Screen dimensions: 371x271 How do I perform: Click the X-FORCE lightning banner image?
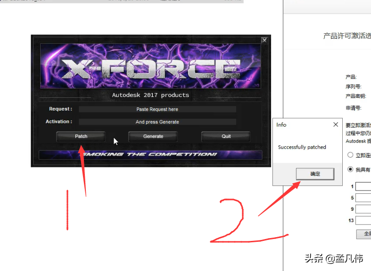click(150, 66)
